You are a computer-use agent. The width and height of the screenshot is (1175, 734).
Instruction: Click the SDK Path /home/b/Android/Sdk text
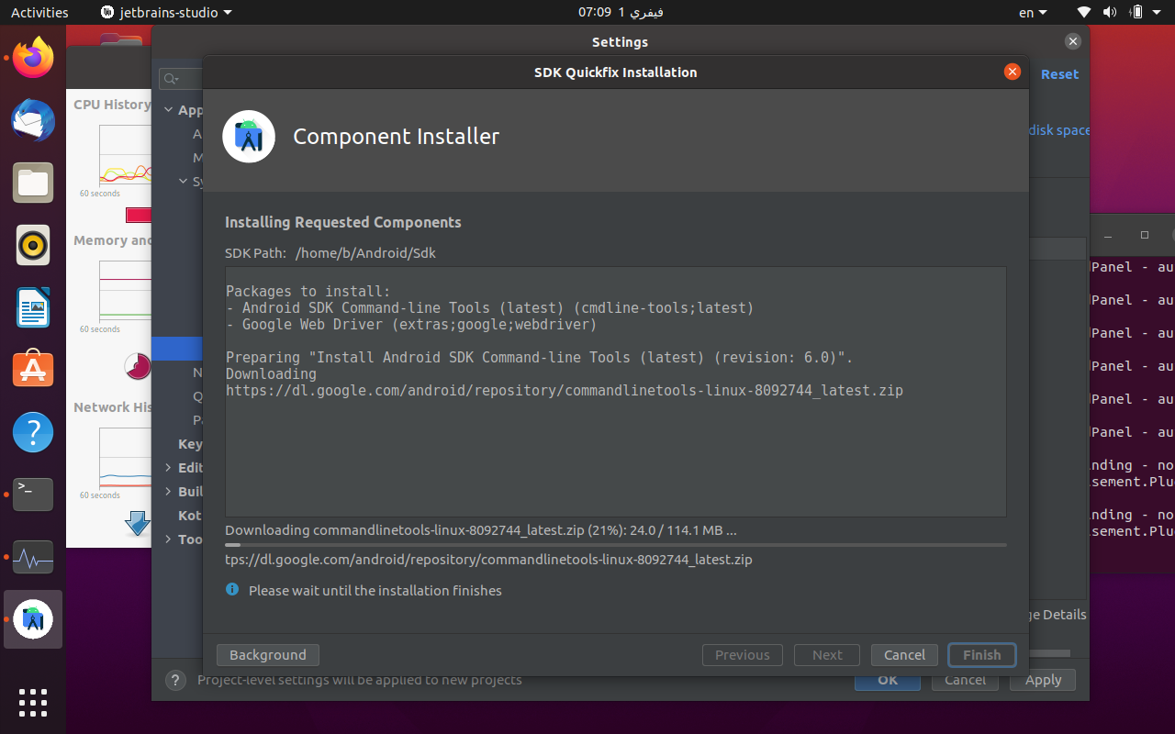pos(365,253)
